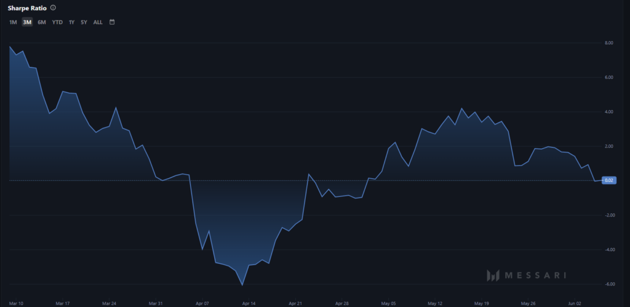Click the -6.00 y-axis label
This screenshot has width=630, height=307.
point(608,284)
